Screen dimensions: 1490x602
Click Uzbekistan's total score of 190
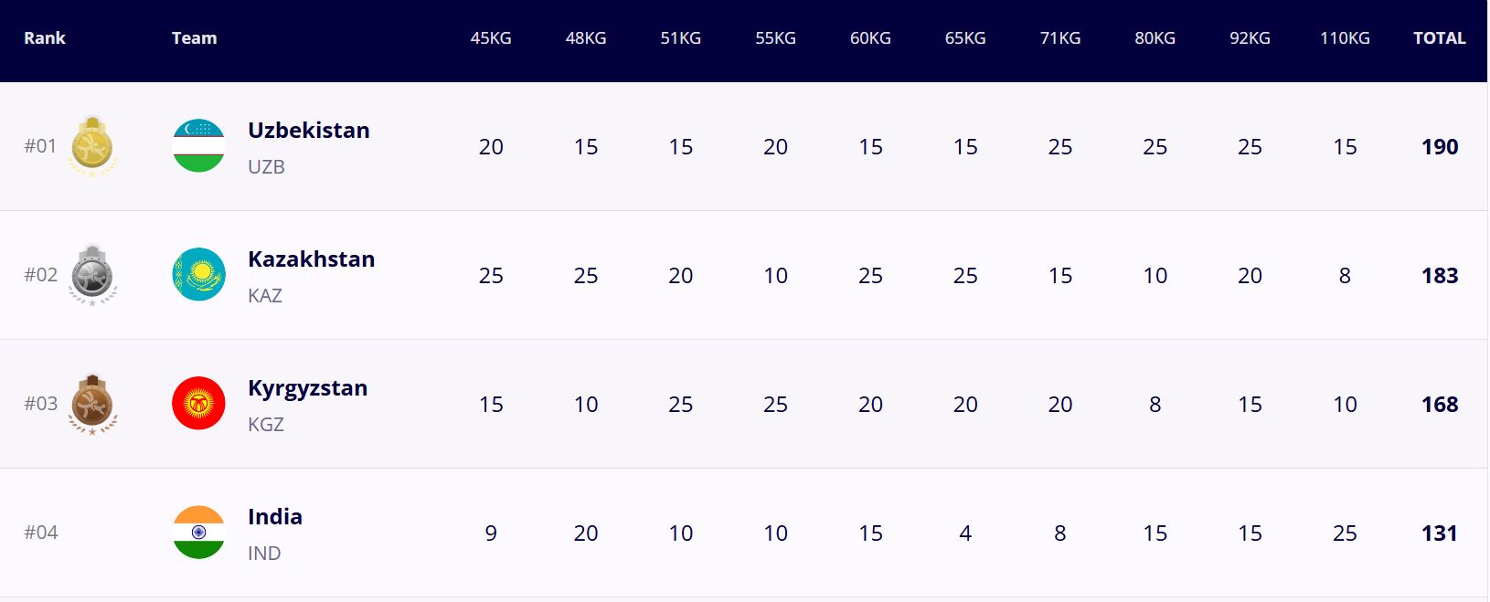[1439, 147]
